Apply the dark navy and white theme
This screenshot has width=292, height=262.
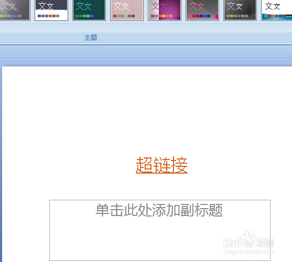pyautogui.click(x=51, y=10)
